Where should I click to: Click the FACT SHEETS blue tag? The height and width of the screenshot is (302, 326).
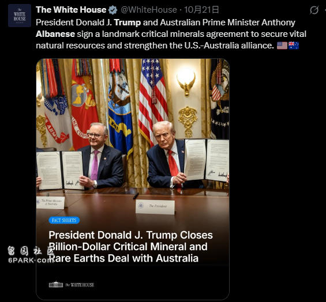pyautogui.click(x=64, y=220)
